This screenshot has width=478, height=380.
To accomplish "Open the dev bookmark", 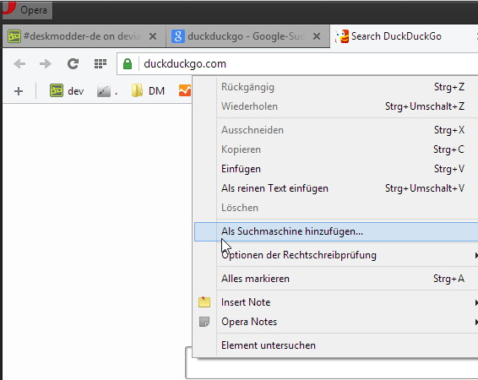I will (67, 91).
